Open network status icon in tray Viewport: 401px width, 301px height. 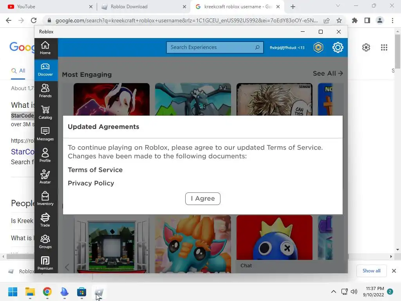coord(344,292)
